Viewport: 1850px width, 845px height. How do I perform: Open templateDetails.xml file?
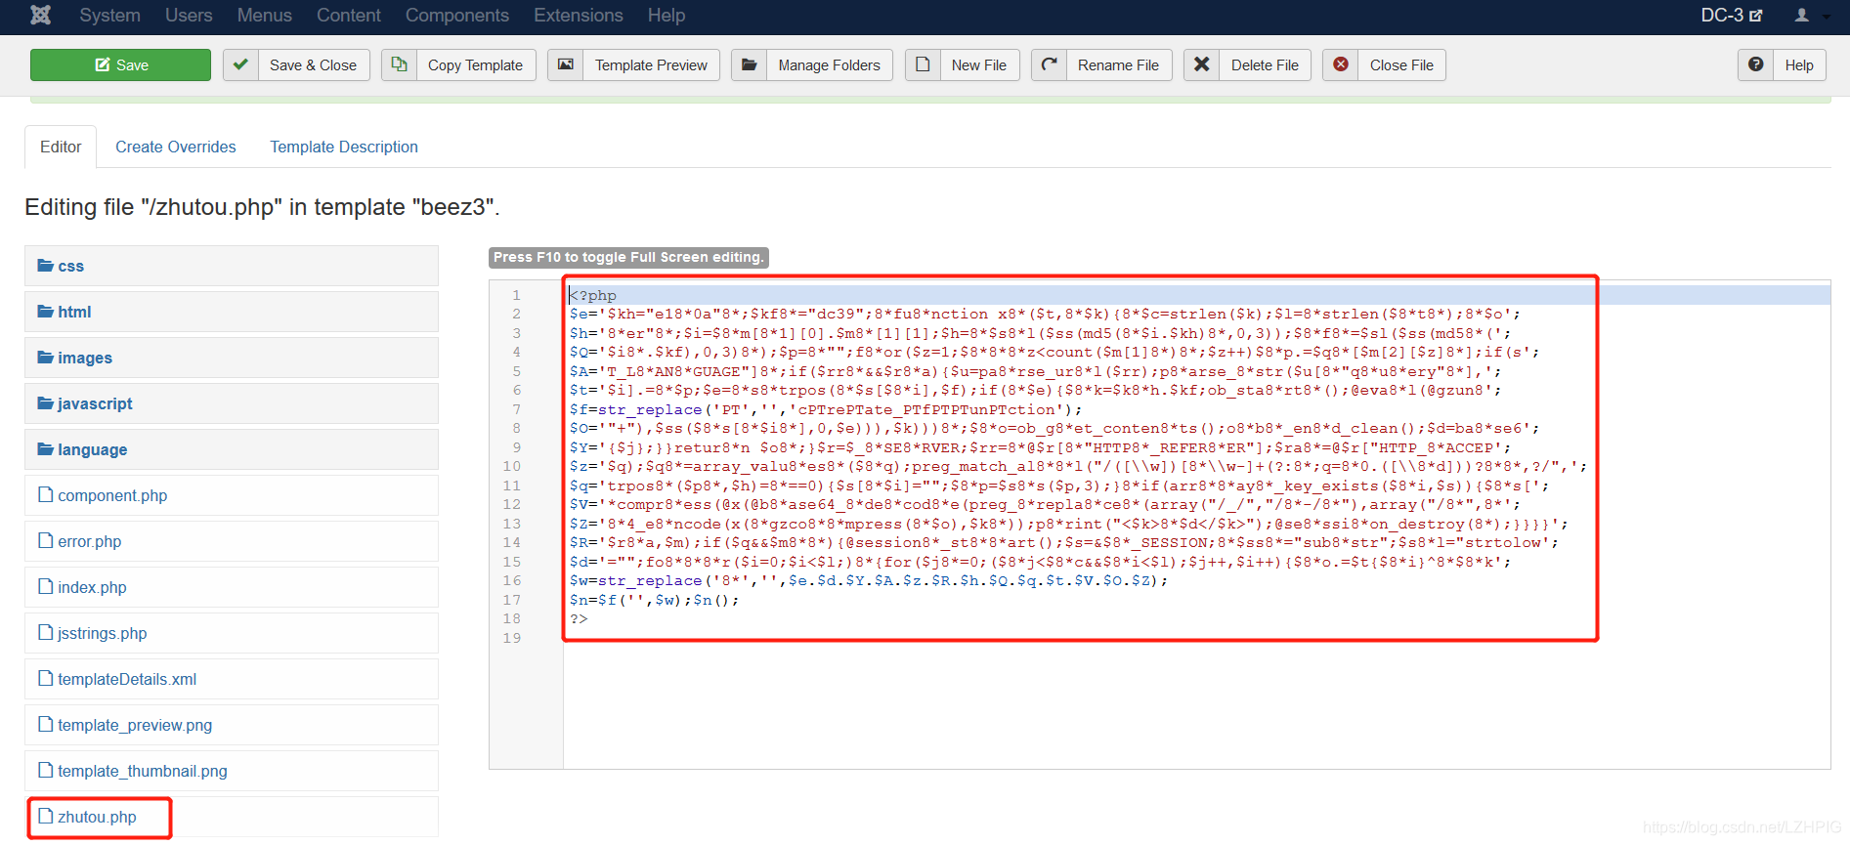pos(232,679)
